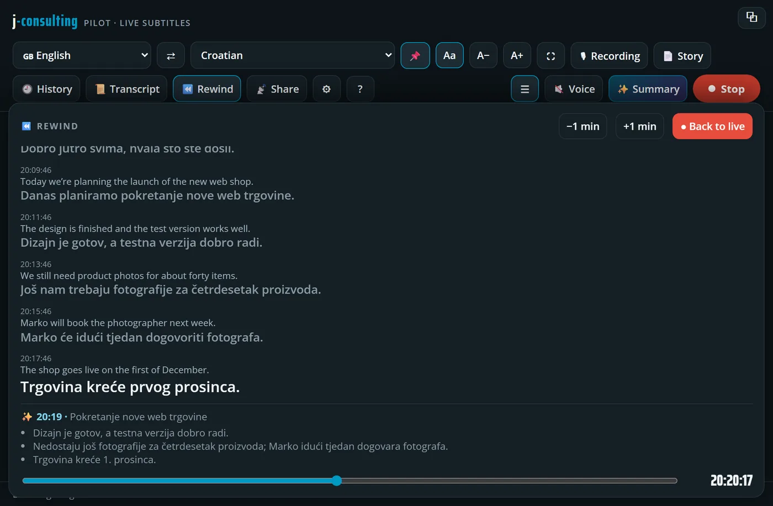The width and height of the screenshot is (773, 506).
Task: Switch to the History view
Action: (46, 89)
